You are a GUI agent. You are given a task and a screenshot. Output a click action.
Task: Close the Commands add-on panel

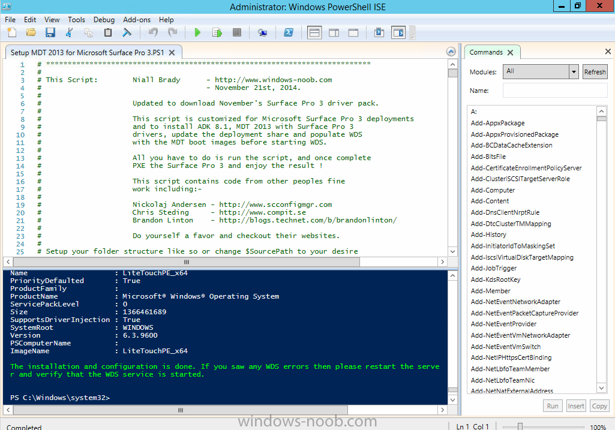point(608,52)
